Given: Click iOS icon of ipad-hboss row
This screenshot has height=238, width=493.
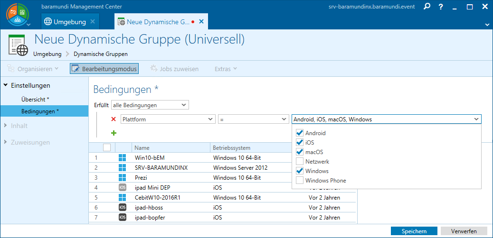Looking at the screenshot, I should coord(123,208).
